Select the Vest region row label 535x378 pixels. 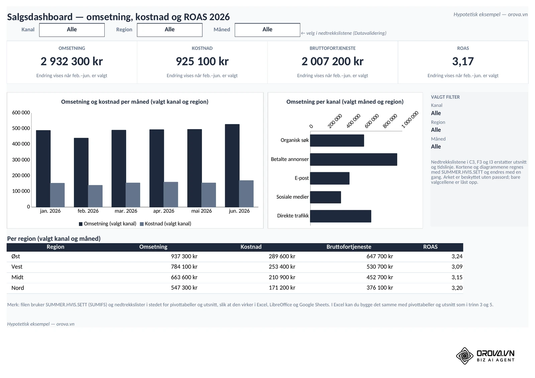[17, 267]
